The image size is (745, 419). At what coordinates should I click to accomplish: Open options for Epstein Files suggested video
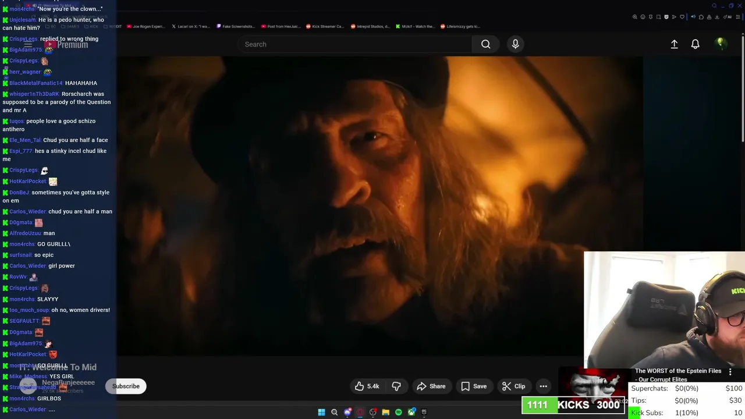click(x=730, y=371)
